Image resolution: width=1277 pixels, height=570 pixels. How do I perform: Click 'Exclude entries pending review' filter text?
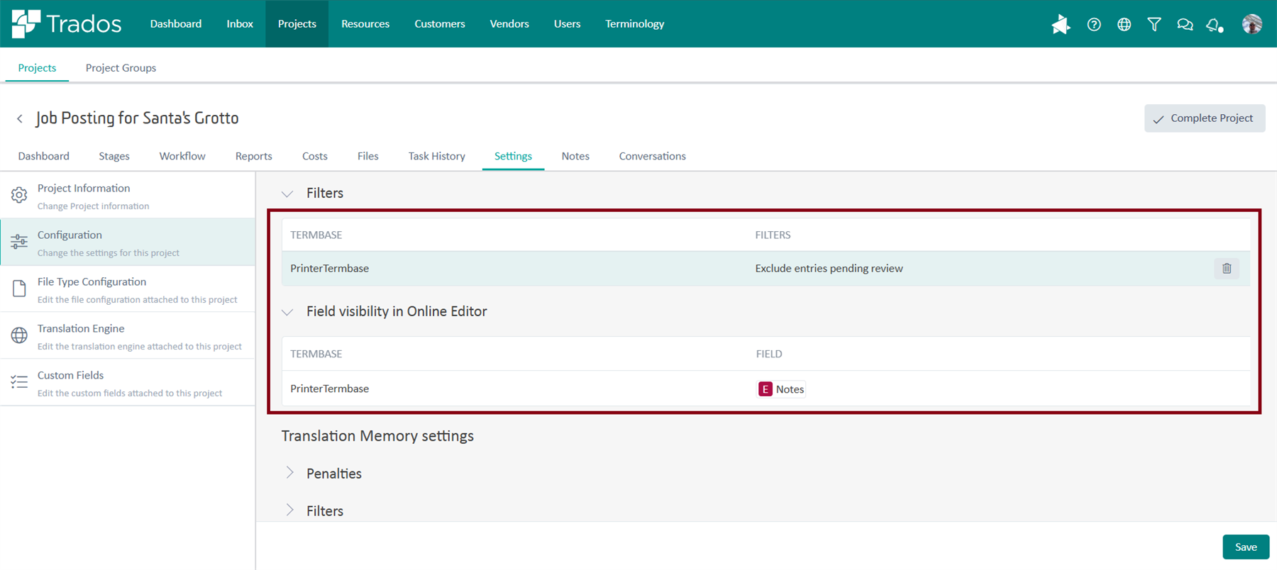[x=829, y=268]
